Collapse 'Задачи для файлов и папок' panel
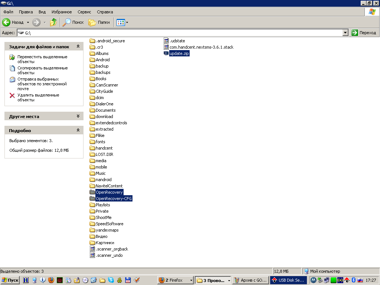This screenshot has height=285, width=380. point(78,46)
